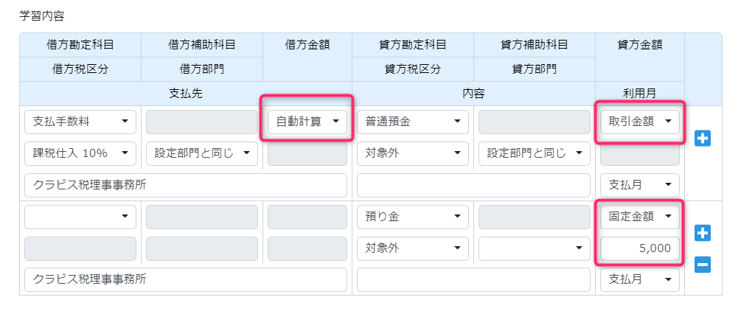Click first row クラビス税理事務所 payee field
This screenshot has height=314, width=741.
(186, 185)
